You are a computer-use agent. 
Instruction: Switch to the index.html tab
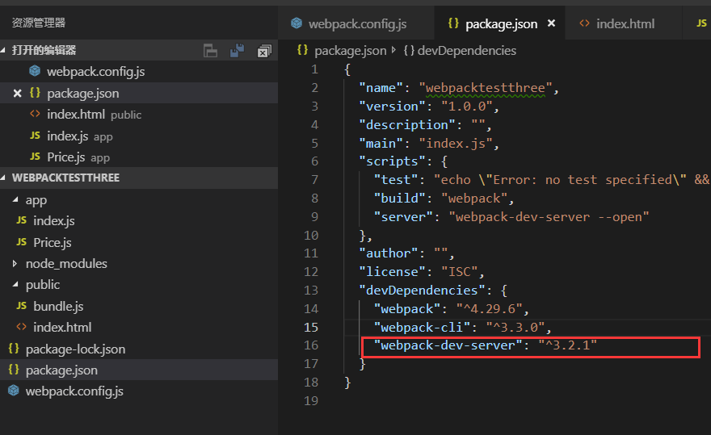click(625, 23)
